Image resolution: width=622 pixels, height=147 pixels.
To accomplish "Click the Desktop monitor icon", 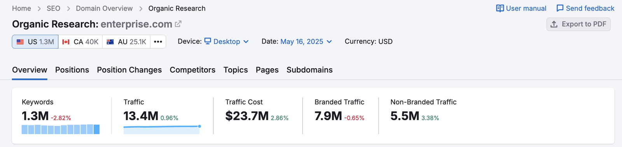I will point(208,41).
